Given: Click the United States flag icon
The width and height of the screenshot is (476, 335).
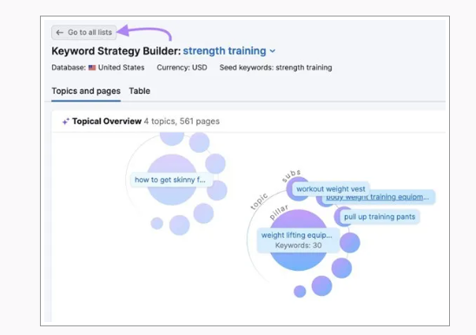Looking at the screenshot, I should coord(92,68).
